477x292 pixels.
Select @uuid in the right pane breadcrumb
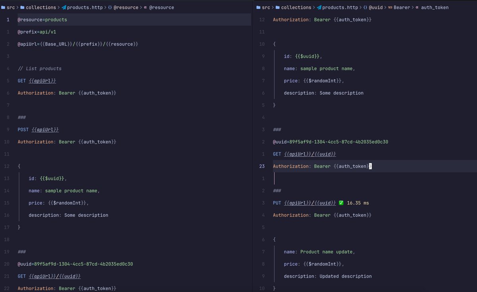pyautogui.click(x=376, y=7)
